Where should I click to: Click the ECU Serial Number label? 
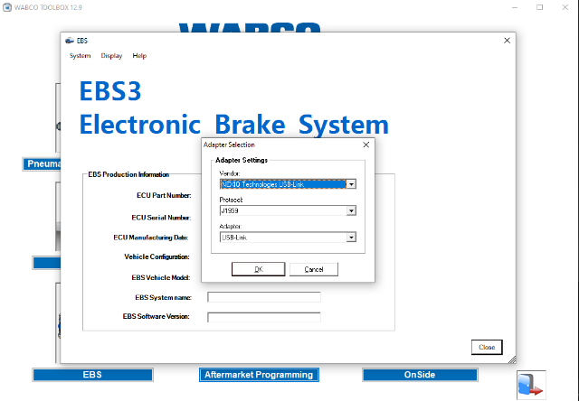pos(161,218)
